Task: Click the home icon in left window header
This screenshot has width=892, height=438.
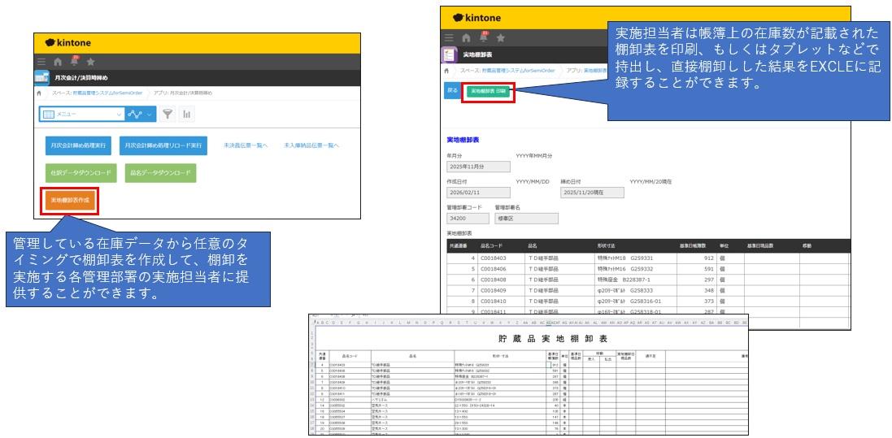Action: (58, 62)
